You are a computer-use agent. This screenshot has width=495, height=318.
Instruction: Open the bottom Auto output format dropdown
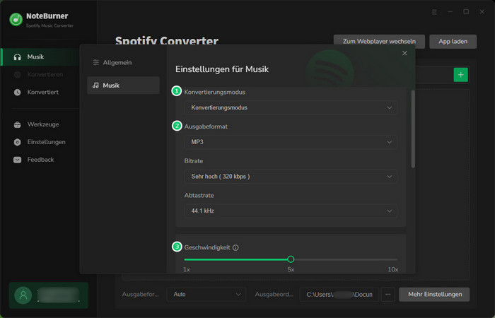(206, 295)
